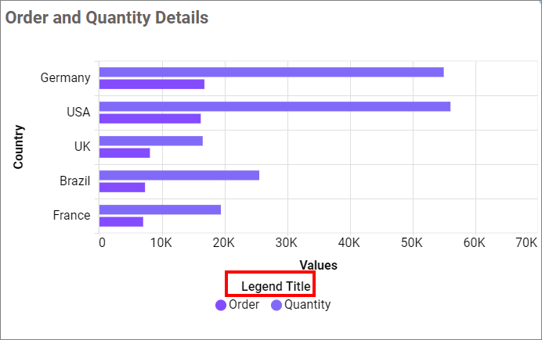Click the Order legend circle icon

pyautogui.click(x=221, y=305)
